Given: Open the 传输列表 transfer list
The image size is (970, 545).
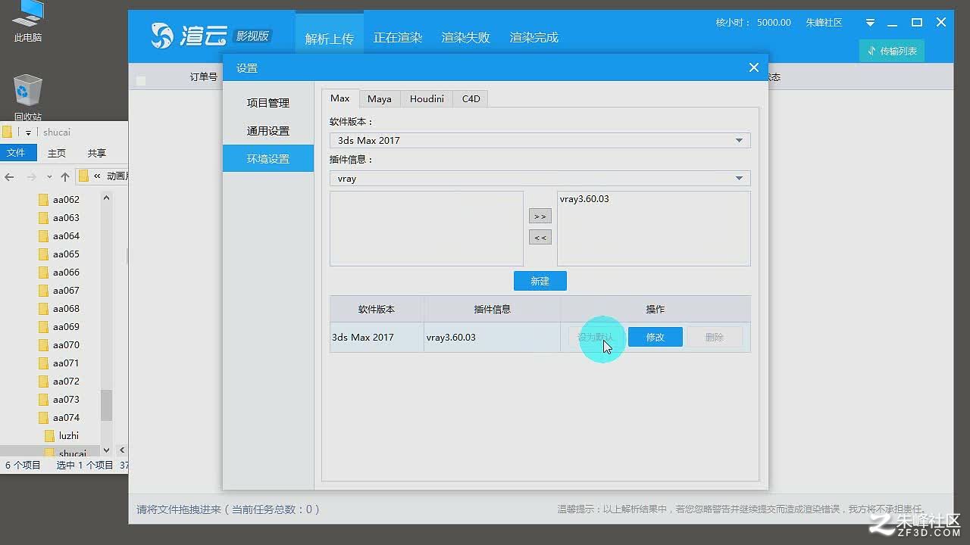Looking at the screenshot, I should tap(892, 51).
